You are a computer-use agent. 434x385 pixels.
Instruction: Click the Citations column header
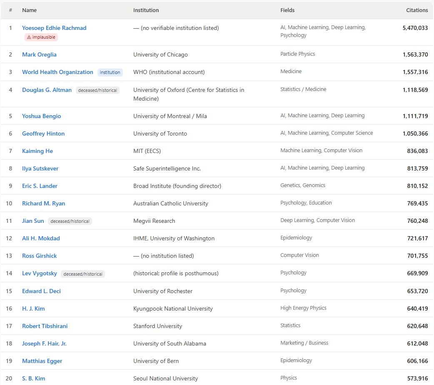click(x=417, y=10)
